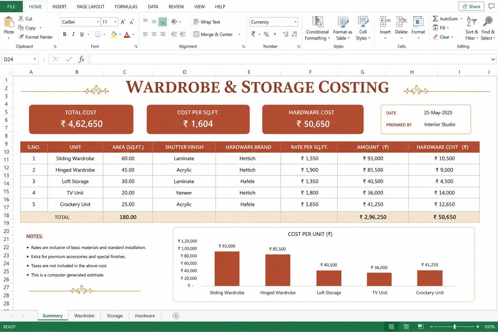Toggle bottom align button

coord(162,22)
